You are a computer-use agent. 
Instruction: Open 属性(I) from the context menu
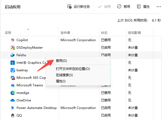point(61,81)
